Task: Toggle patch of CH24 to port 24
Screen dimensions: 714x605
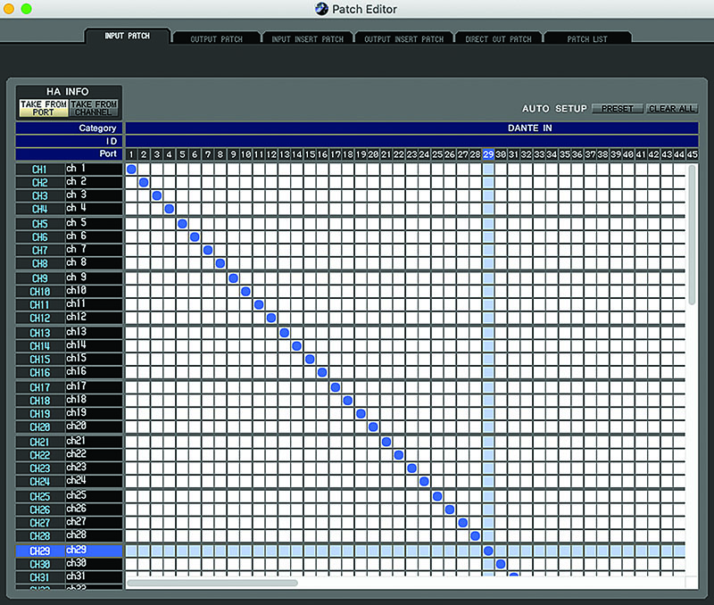Action: tap(425, 481)
